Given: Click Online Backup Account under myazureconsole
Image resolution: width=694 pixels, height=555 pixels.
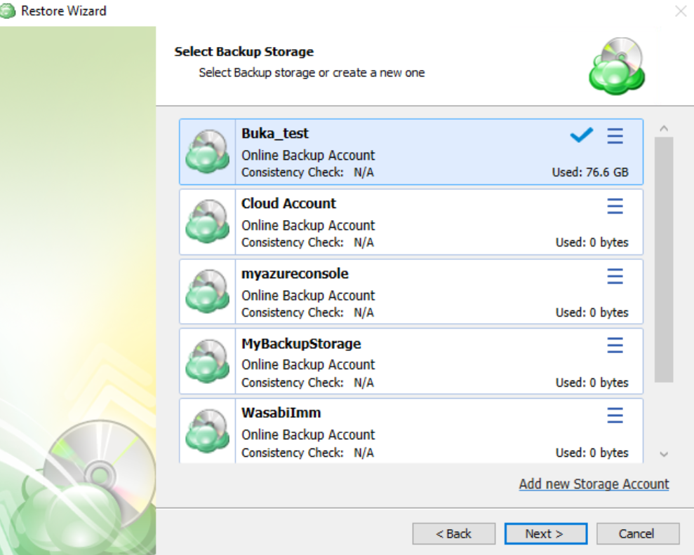Looking at the screenshot, I should [x=308, y=295].
